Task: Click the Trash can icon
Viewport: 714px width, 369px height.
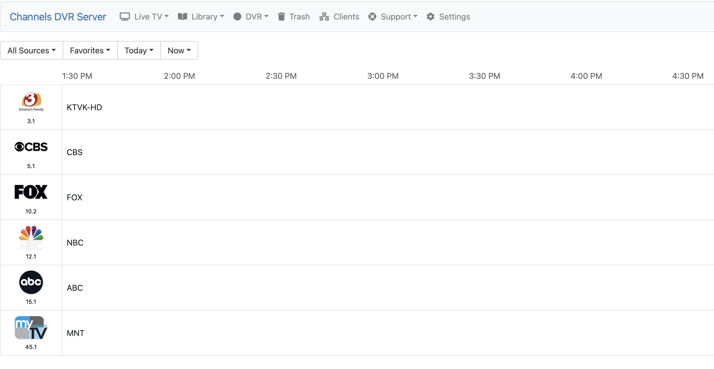Action: pos(281,17)
